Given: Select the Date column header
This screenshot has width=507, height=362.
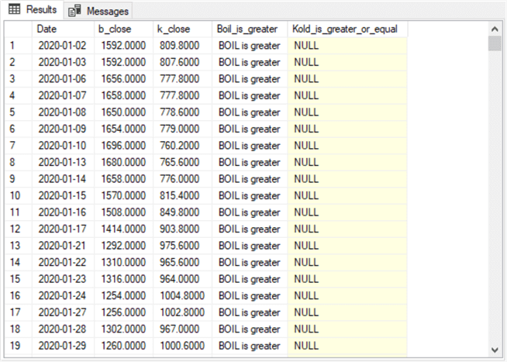Looking at the screenshot, I should [63, 29].
